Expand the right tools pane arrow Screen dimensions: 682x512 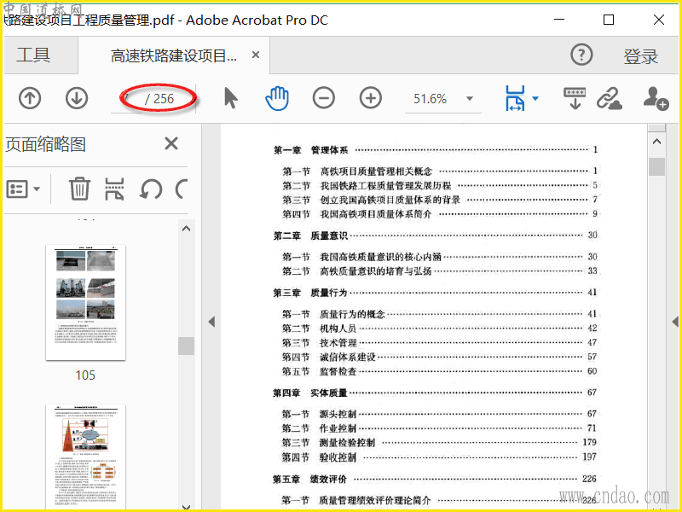click(x=676, y=322)
